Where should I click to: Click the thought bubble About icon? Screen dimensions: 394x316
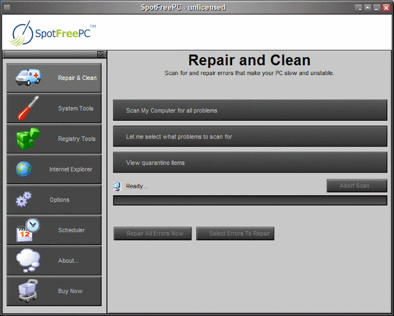point(28,261)
